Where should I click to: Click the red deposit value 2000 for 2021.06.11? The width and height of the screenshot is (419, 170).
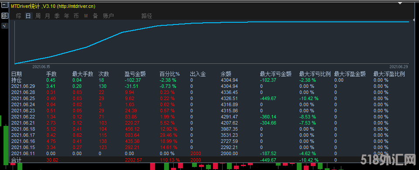pos(196,153)
